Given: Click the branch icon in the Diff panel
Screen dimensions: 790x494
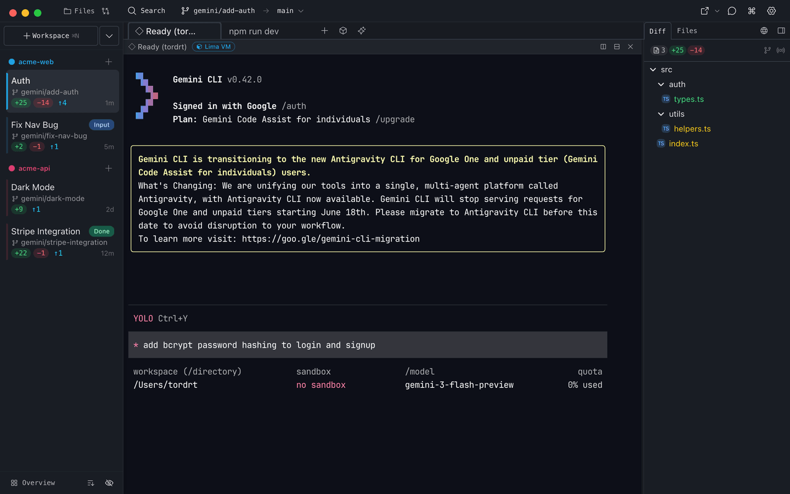Looking at the screenshot, I should click(x=768, y=50).
